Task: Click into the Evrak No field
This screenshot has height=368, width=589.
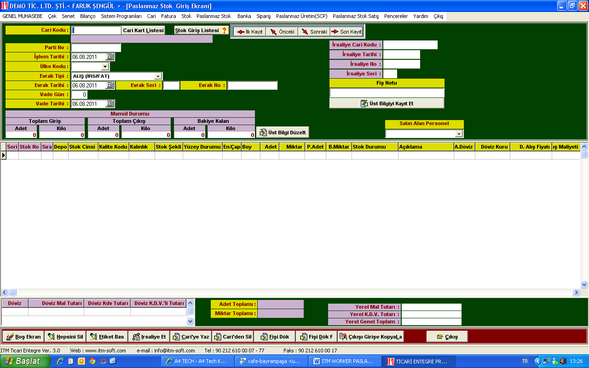Action: coord(253,86)
